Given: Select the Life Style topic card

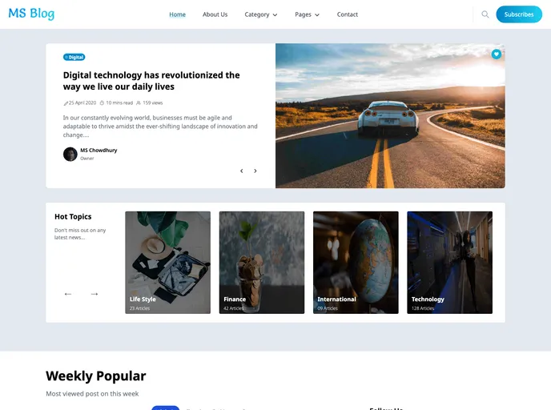Looking at the screenshot, I should 168,263.
